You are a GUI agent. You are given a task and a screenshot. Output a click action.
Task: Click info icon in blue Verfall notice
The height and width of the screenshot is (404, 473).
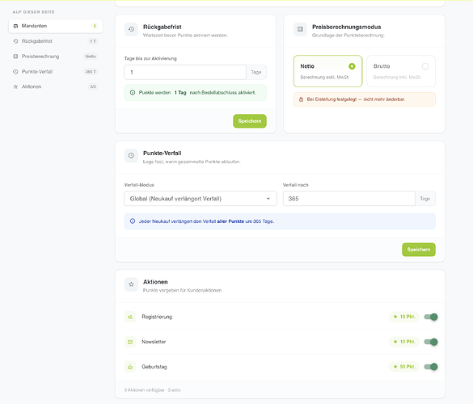click(133, 221)
